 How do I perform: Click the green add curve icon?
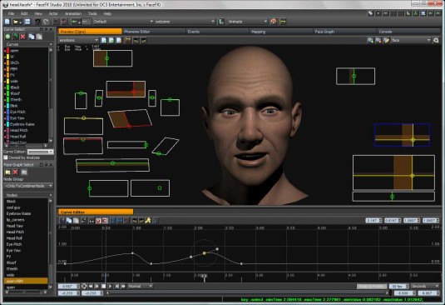[x=7, y=37]
